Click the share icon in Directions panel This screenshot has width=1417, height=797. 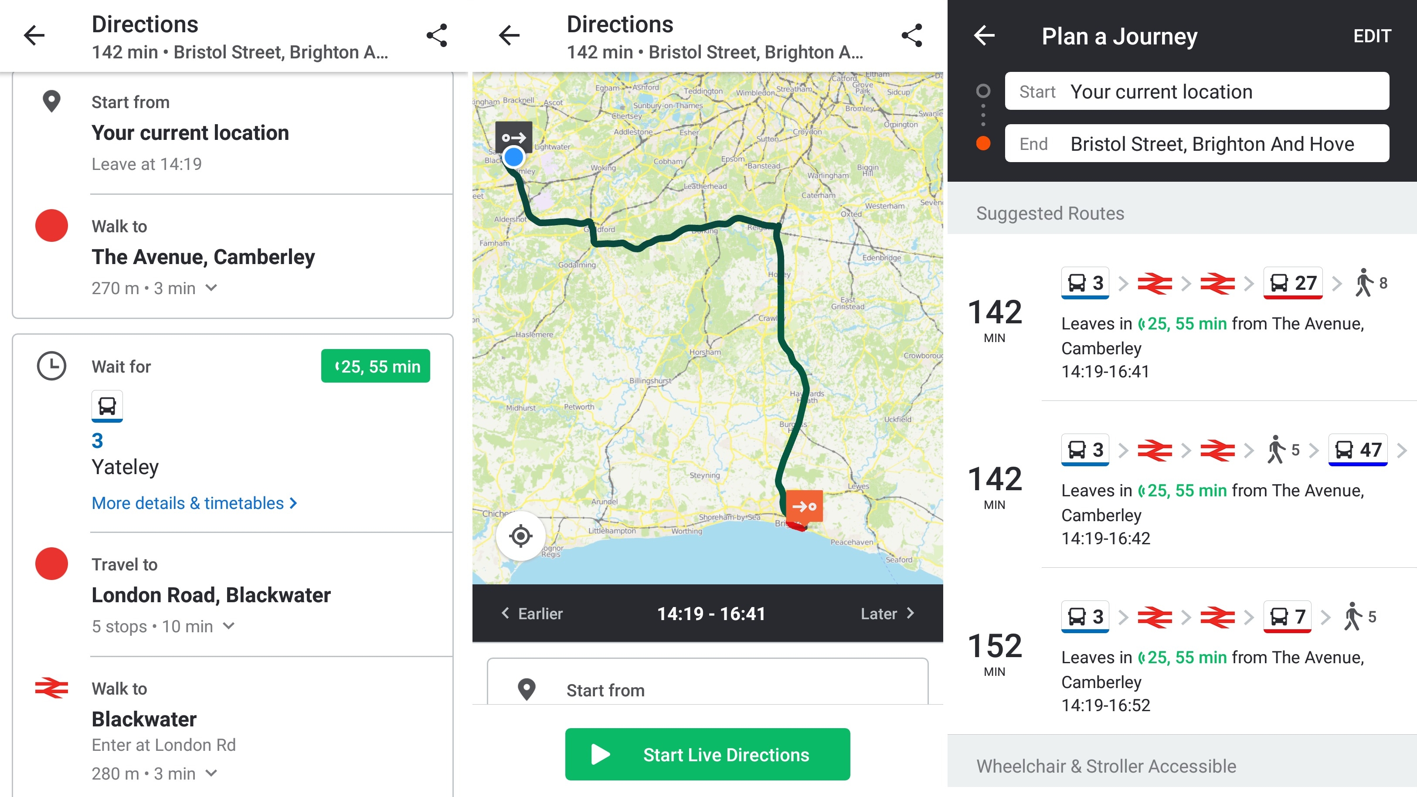(x=437, y=35)
